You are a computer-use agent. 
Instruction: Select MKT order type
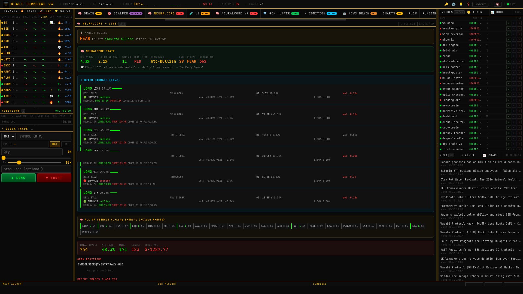click(x=55, y=144)
